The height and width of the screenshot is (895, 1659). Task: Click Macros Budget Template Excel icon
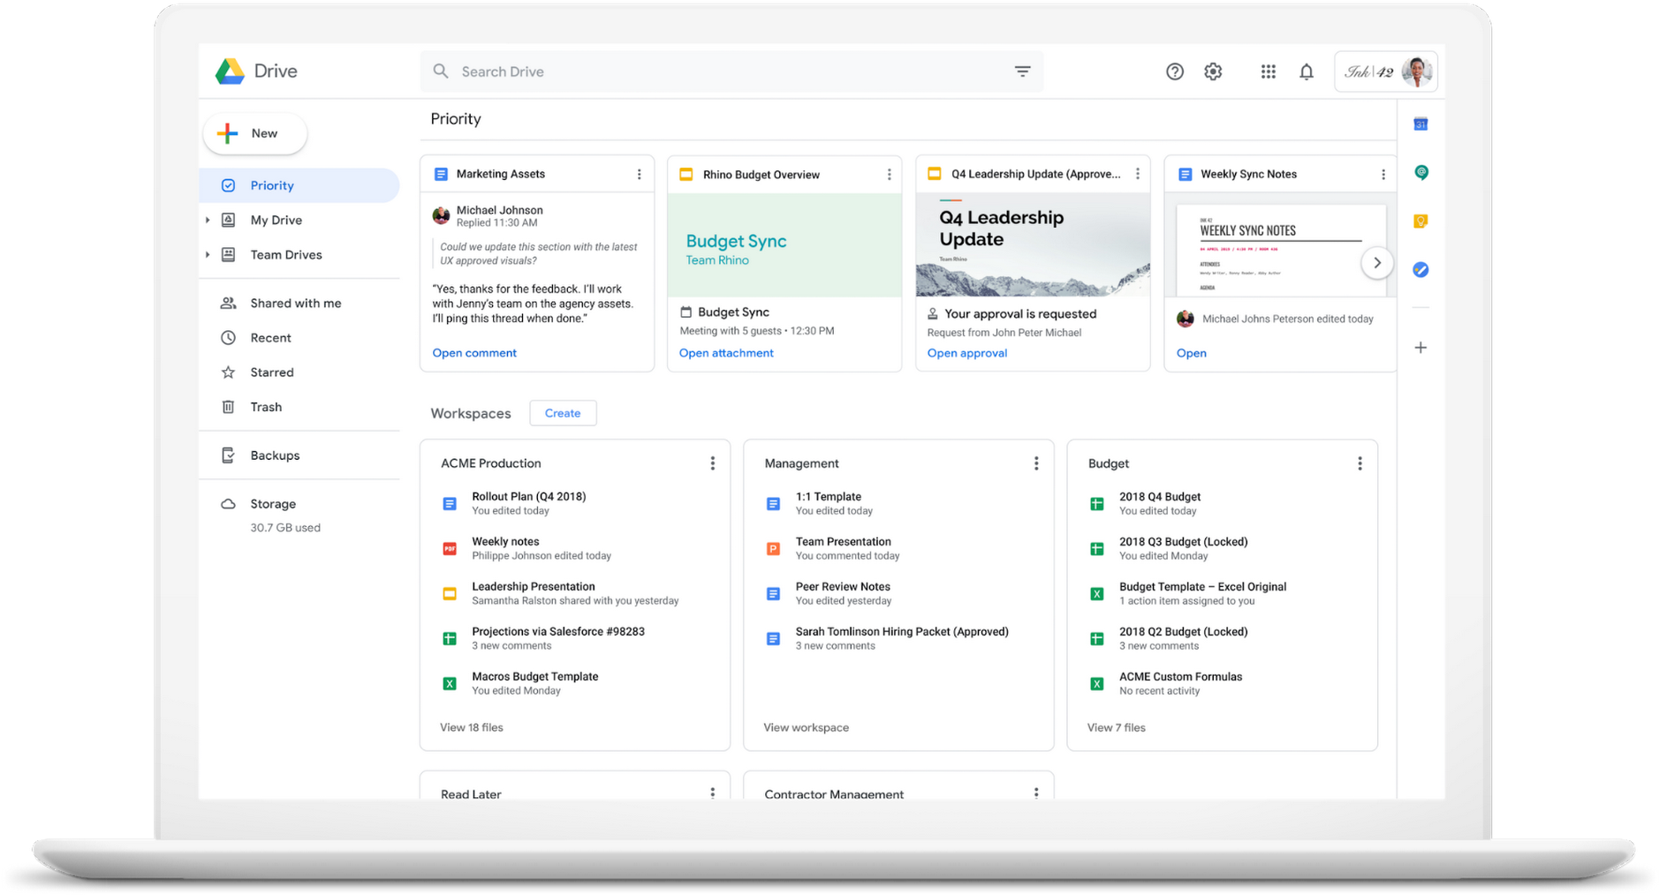tap(450, 684)
